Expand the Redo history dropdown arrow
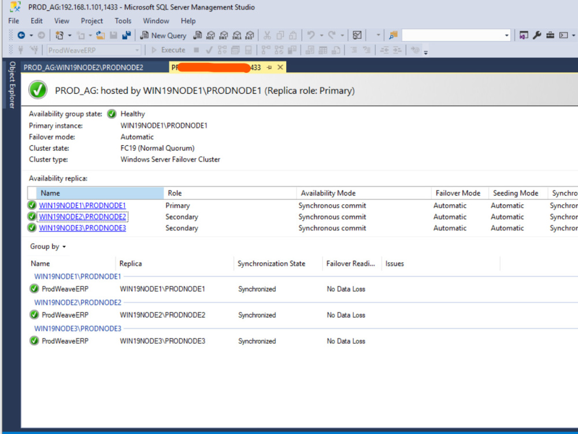The height and width of the screenshot is (434, 578). (x=342, y=35)
